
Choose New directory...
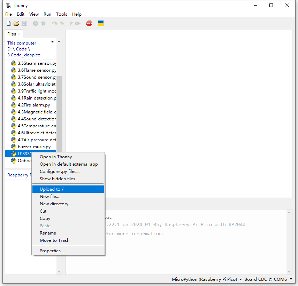coord(68,204)
